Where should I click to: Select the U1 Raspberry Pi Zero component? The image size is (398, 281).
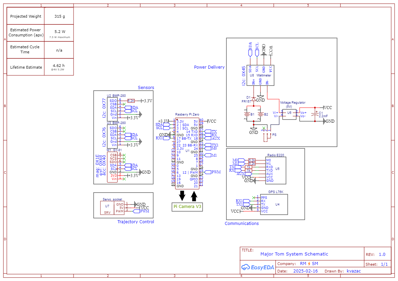click(x=187, y=154)
